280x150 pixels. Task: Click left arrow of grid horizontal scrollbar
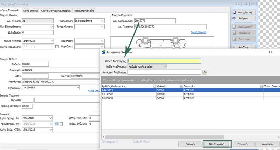(103, 137)
